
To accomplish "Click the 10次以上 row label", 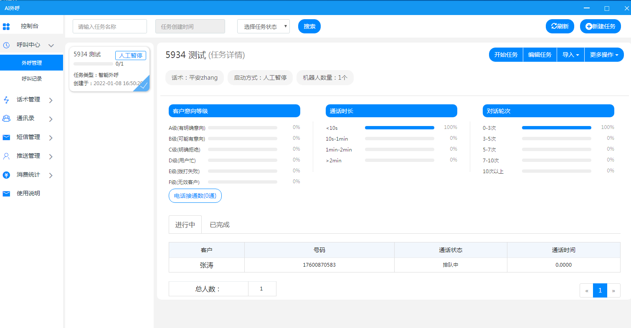I will click(x=493, y=172).
